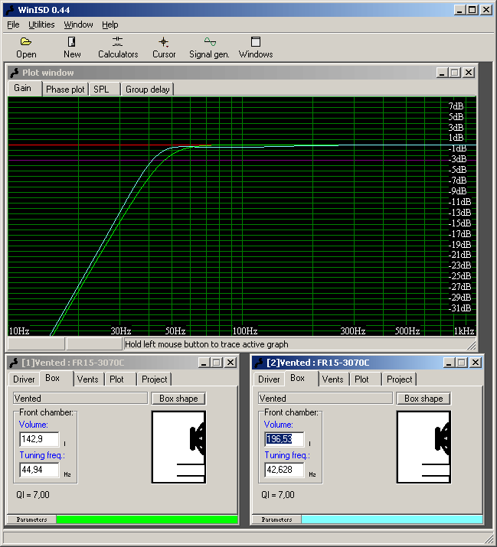Click the Open toolbar icon
This screenshot has width=497, height=547.
(x=26, y=47)
